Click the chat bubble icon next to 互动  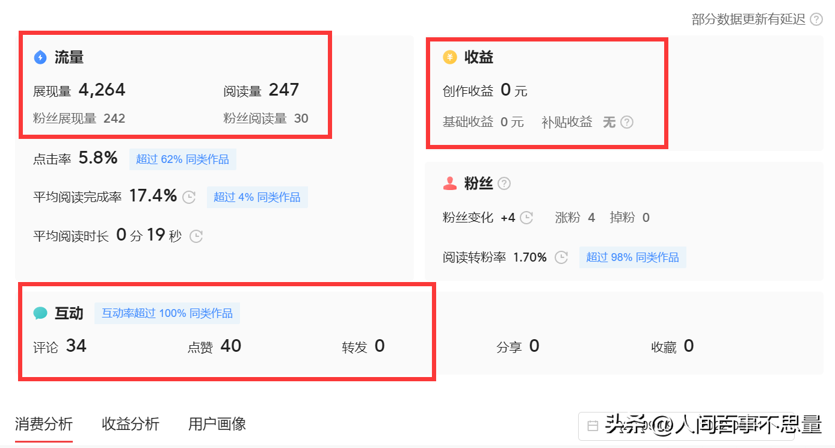tap(41, 313)
